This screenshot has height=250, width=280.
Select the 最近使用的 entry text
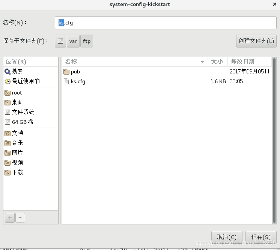(x=26, y=81)
